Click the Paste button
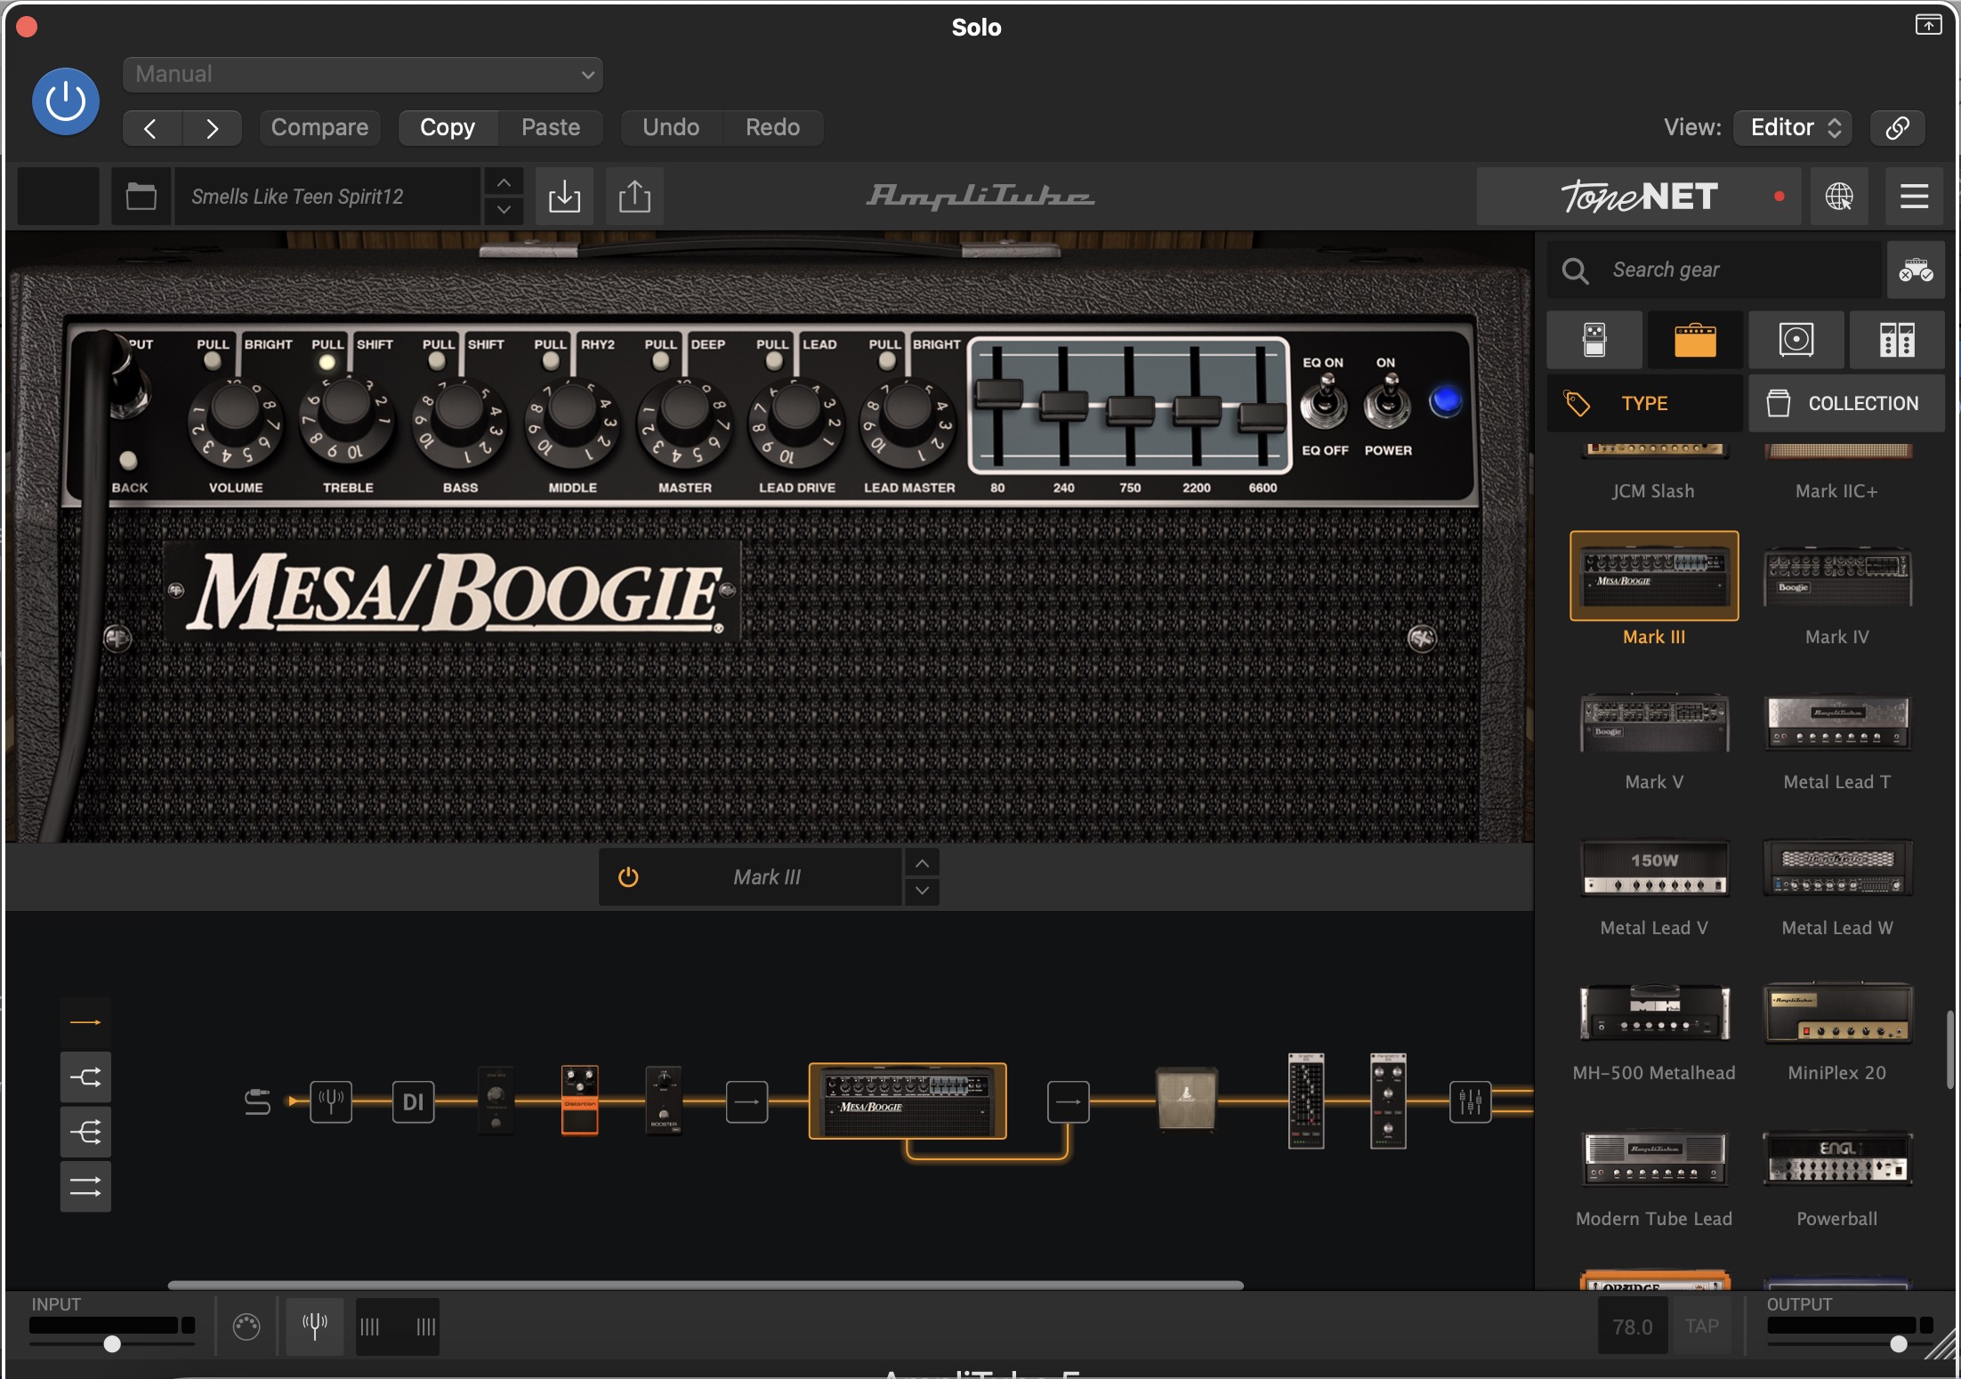The width and height of the screenshot is (1961, 1379). click(551, 128)
